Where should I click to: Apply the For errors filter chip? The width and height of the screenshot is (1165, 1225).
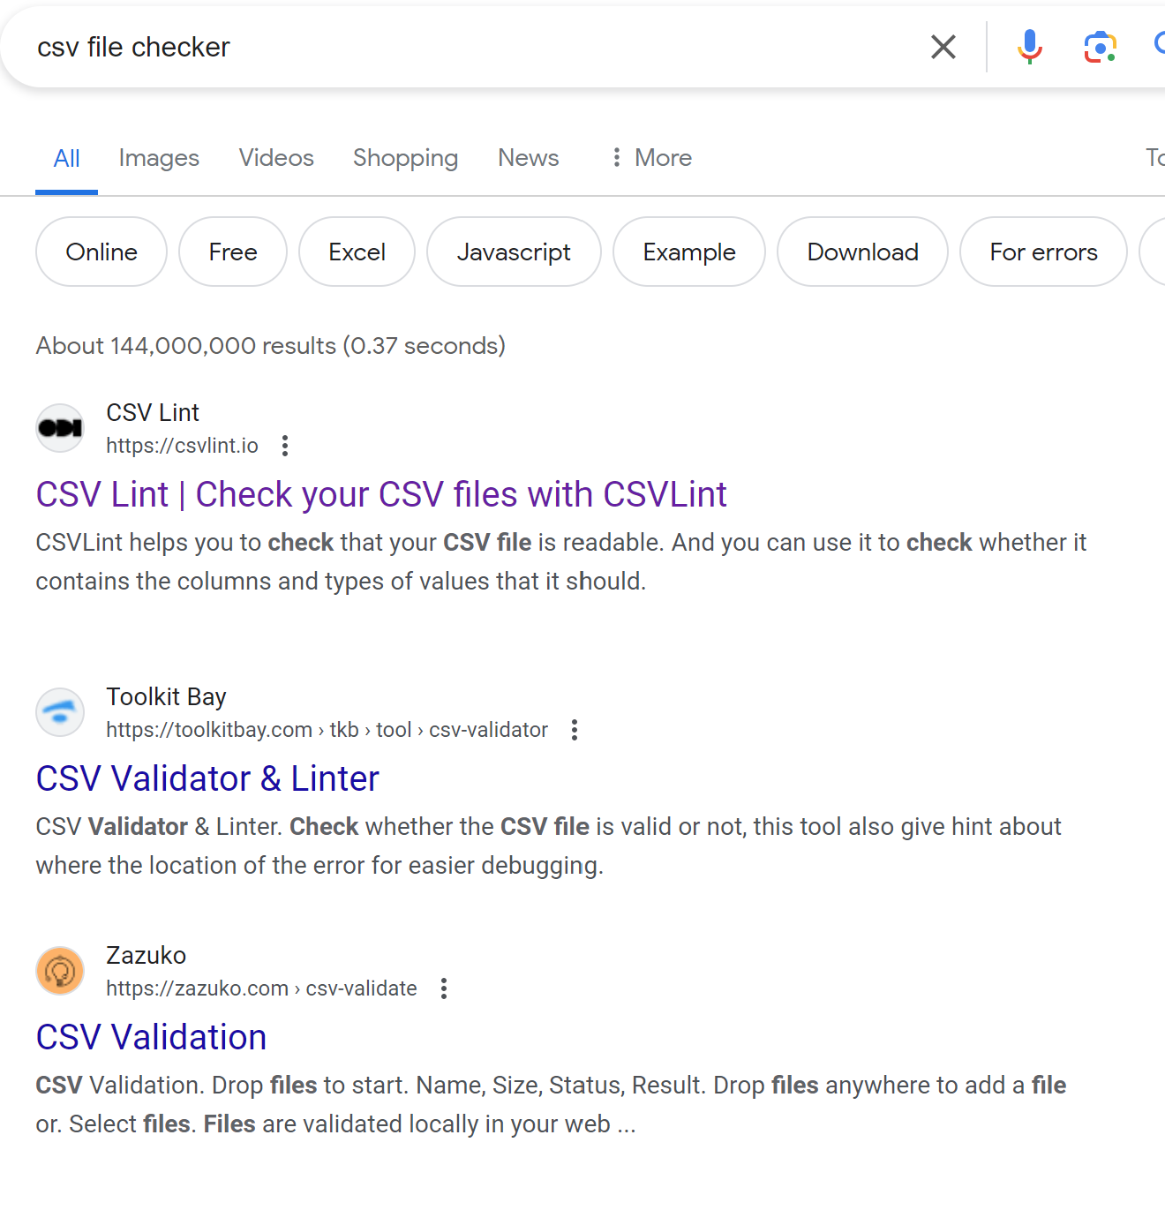1043,252
